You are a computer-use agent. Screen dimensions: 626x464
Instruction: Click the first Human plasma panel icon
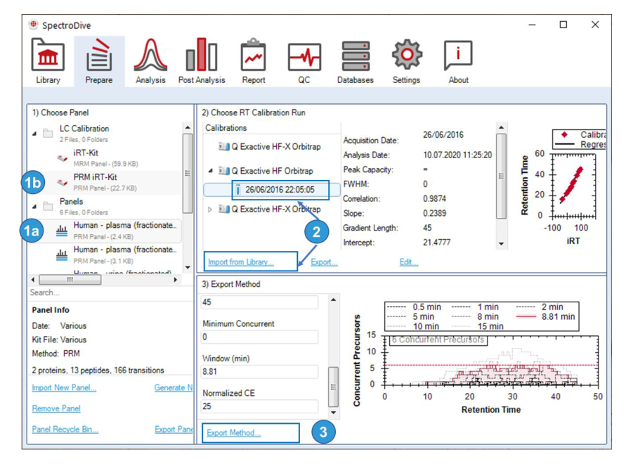[62, 231]
